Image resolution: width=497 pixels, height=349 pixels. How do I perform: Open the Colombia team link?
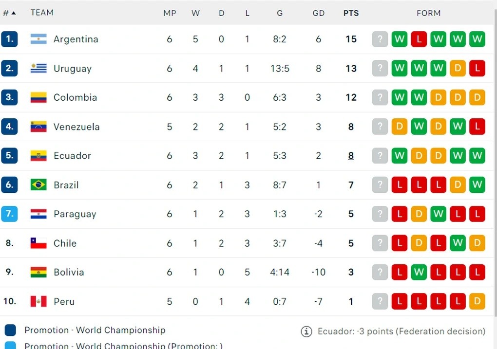point(75,97)
